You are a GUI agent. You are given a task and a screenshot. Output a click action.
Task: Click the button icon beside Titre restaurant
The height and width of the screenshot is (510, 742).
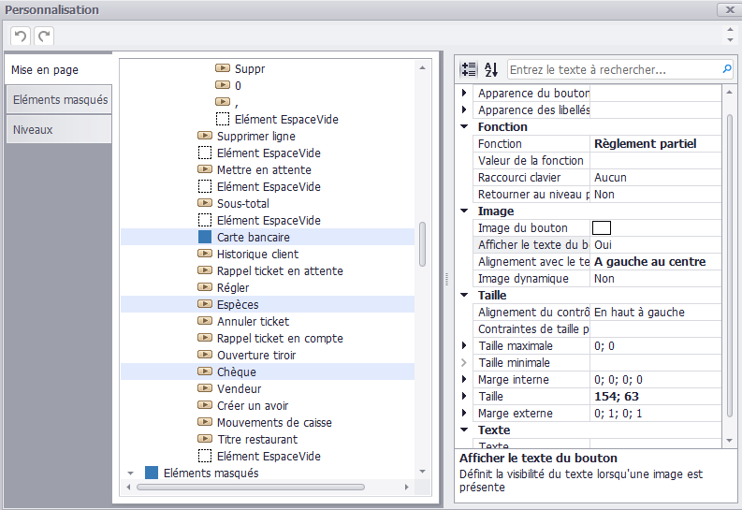pos(204,439)
